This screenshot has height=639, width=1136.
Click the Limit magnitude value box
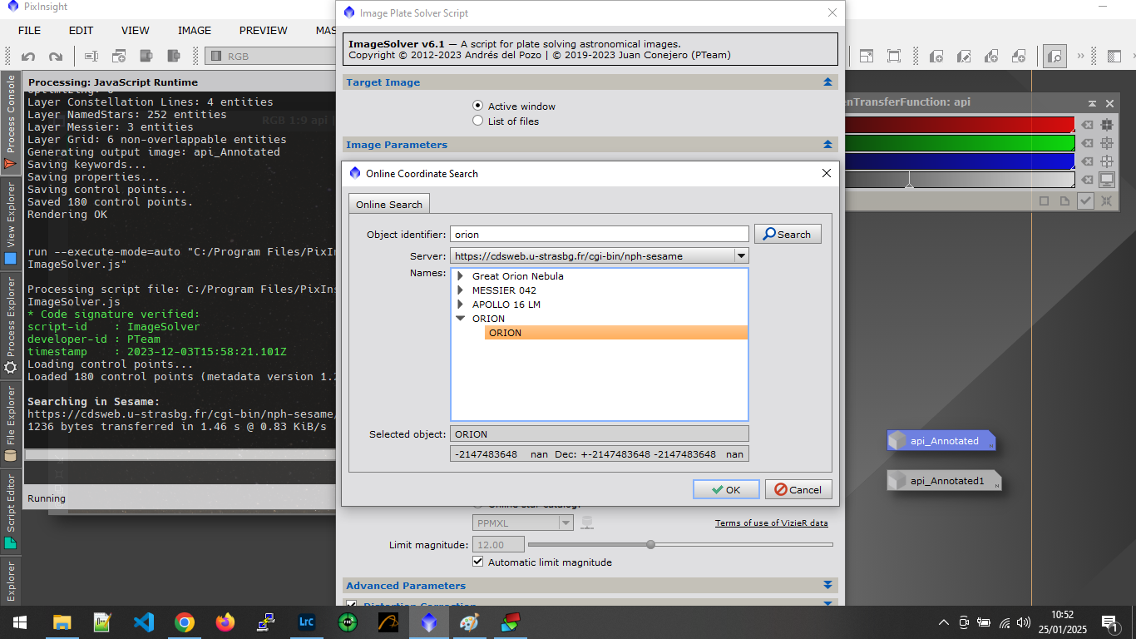coord(498,544)
